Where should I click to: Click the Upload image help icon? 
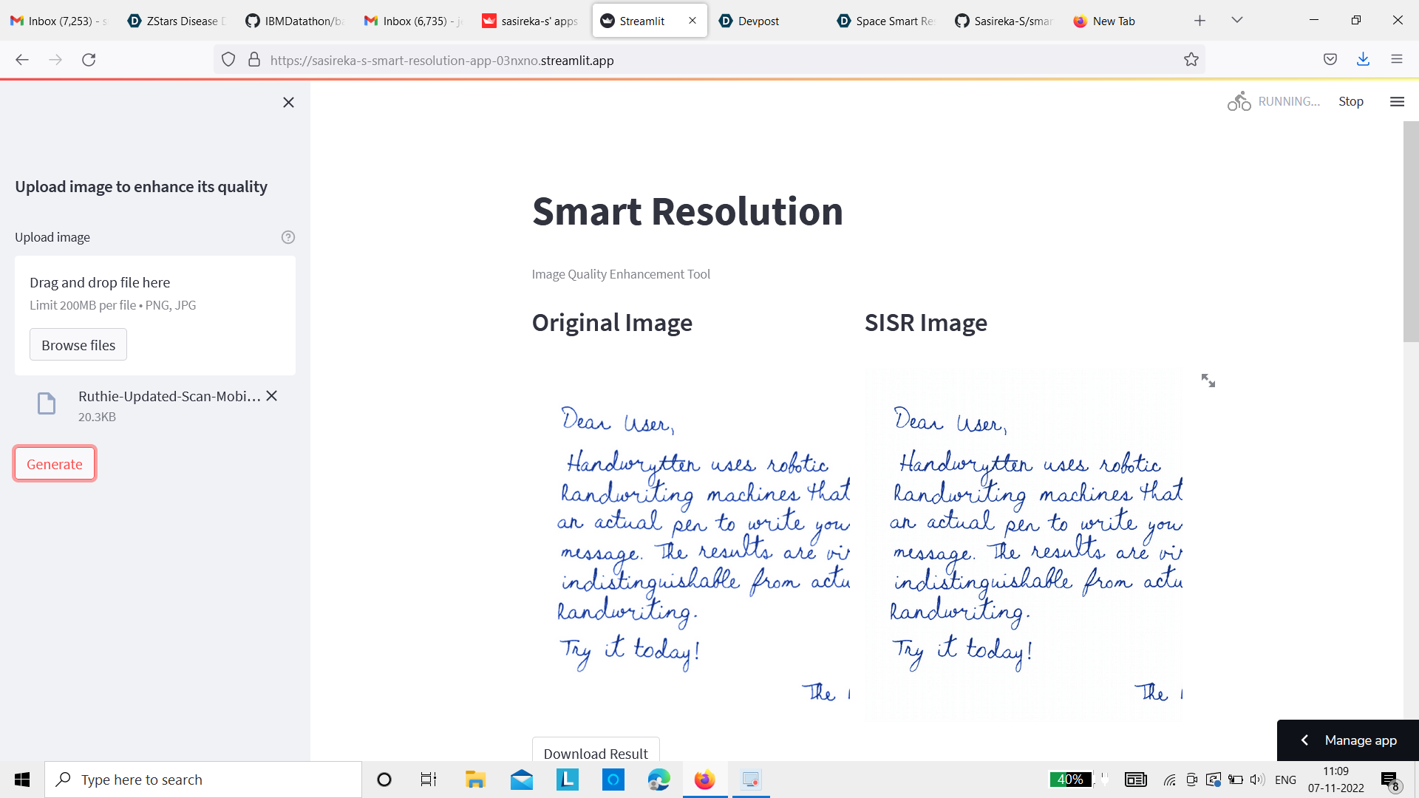tap(288, 237)
